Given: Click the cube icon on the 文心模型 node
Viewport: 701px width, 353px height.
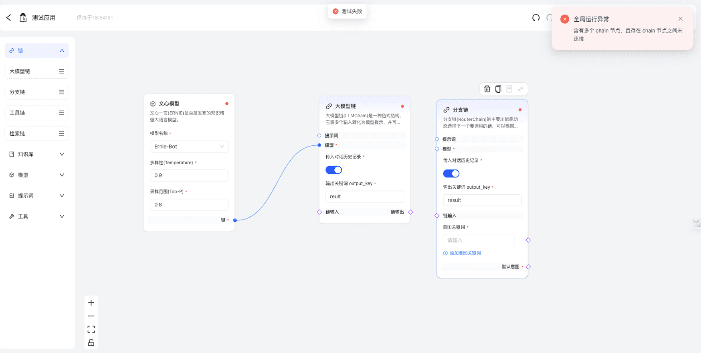Looking at the screenshot, I should pyautogui.click(x=153, y=104).
